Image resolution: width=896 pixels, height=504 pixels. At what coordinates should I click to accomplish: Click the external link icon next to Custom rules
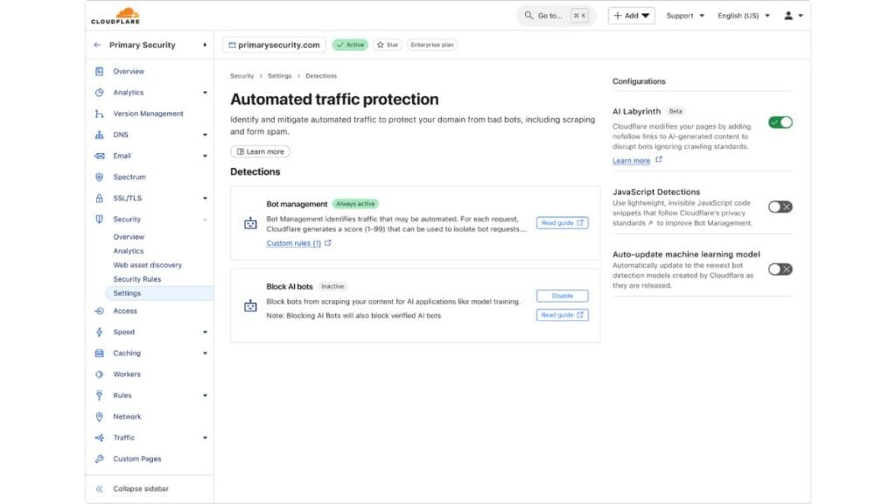(x=328, y=243)
